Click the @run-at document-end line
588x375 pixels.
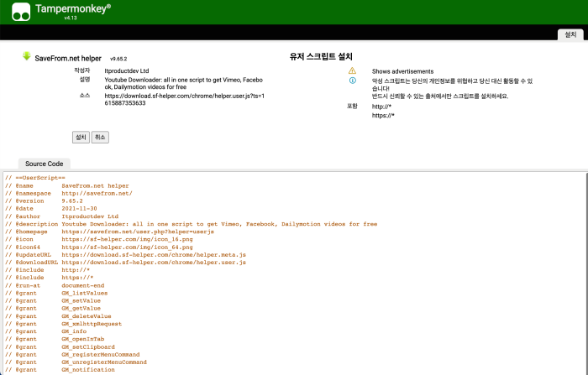click(x=55, y=285)
